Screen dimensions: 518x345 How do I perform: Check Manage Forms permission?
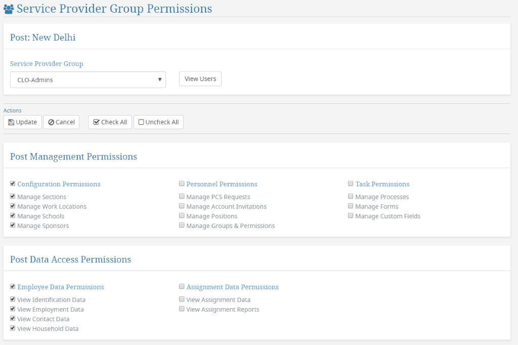click(x=351, y=206)
